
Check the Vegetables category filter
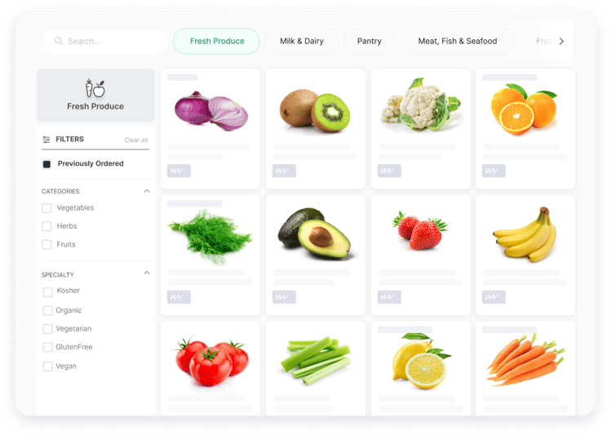47,208
